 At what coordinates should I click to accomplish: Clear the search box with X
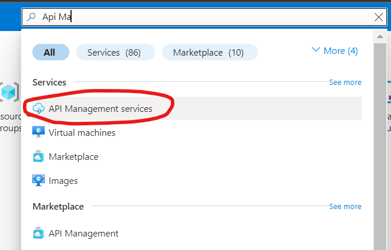coord(379,17)
